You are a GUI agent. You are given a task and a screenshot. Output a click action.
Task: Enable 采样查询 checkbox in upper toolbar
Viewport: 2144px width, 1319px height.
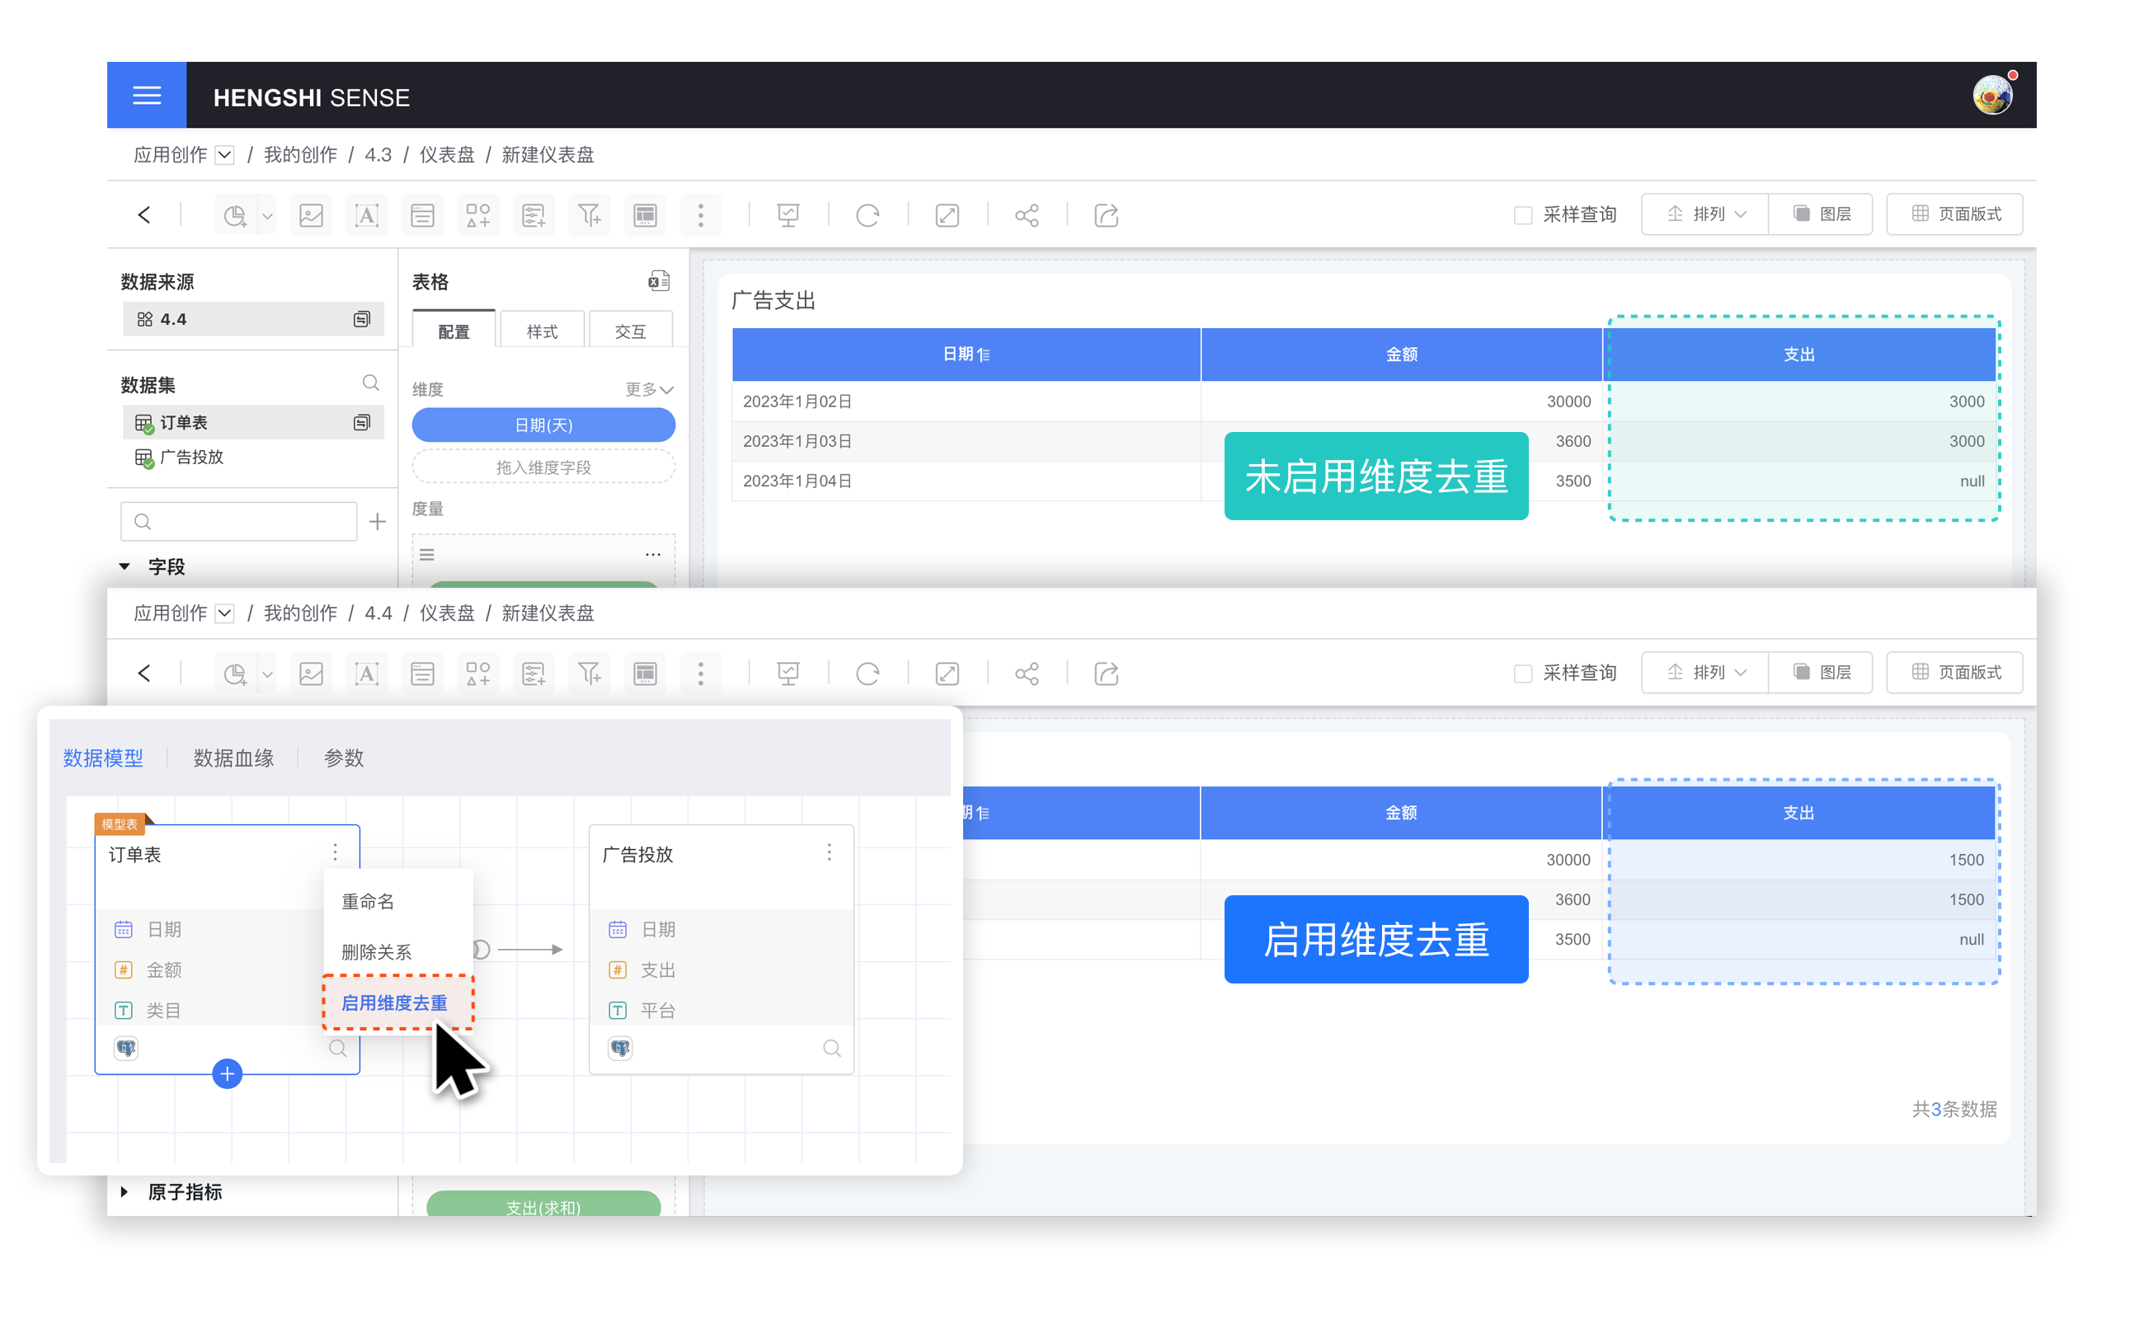point(1523,214)
